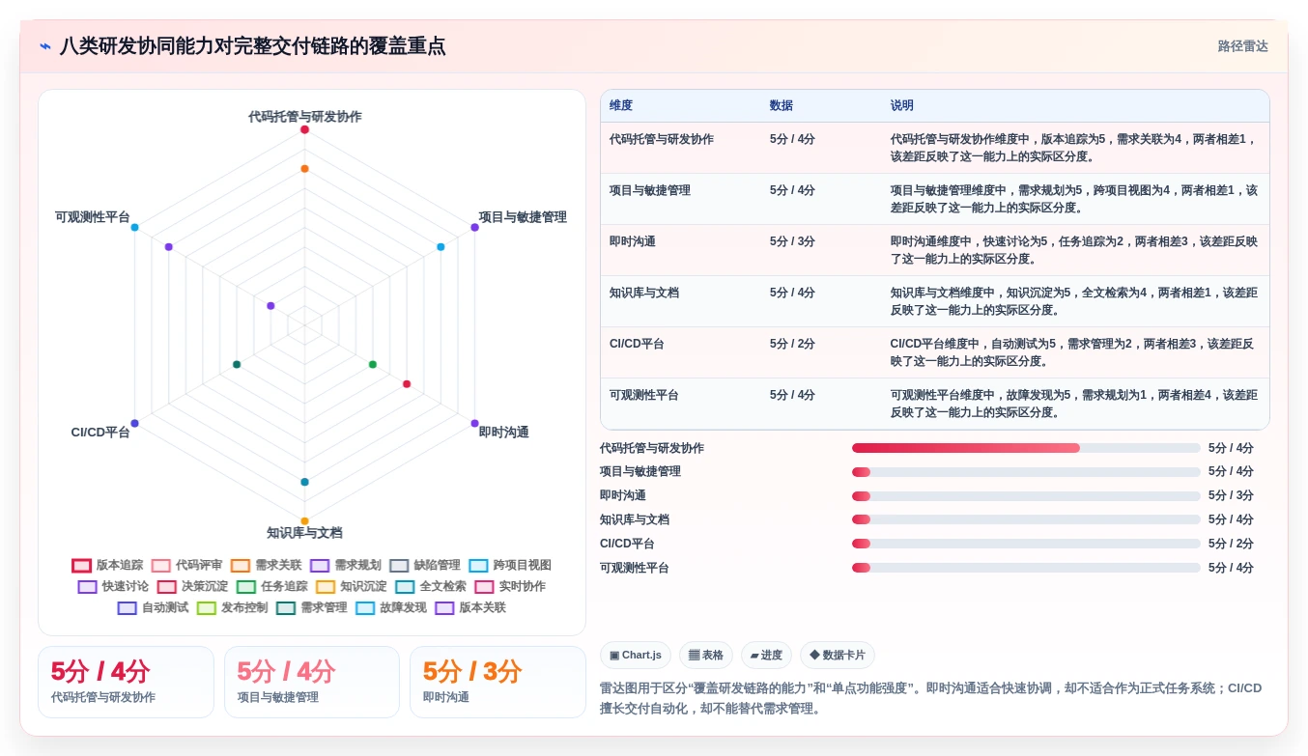Toggle the 需求关联 legend series

pyautogui.click(x=267, y=566)
